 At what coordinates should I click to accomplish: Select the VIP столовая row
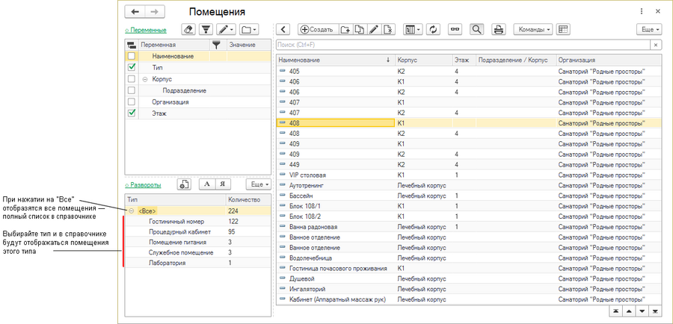click(x=469, y=175)
